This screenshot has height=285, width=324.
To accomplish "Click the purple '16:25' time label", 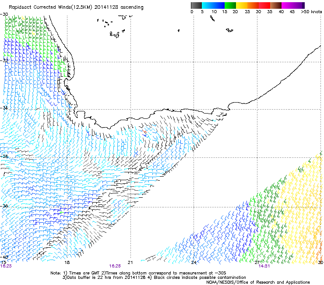I will [x=6, y=266].
